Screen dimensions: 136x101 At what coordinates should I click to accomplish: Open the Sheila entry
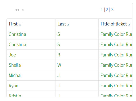(15, 65)
